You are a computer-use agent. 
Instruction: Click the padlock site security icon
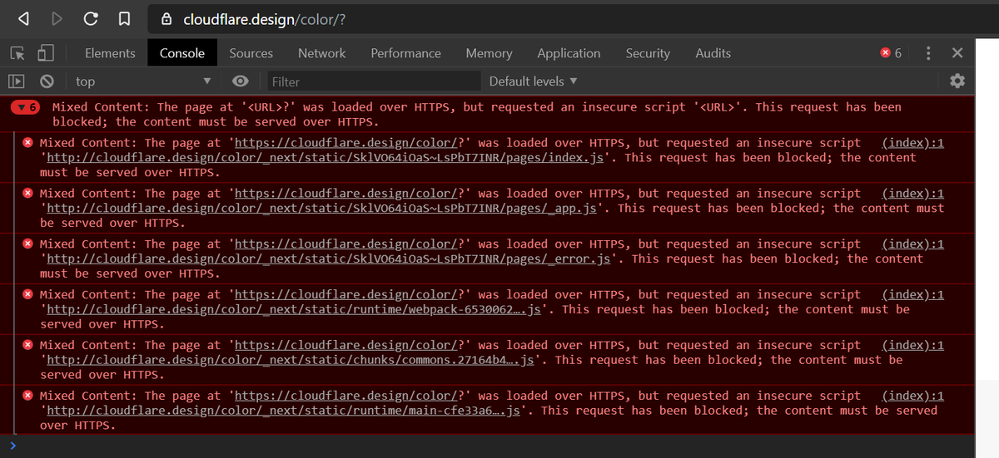(166, 18)
